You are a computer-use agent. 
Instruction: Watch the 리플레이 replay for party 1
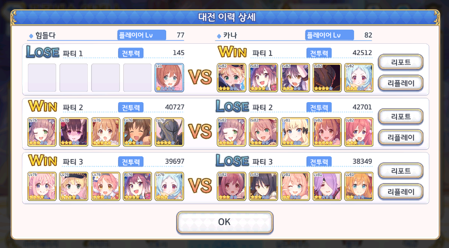coord(400,83)
